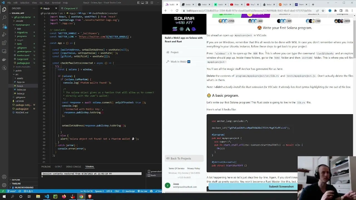This screenshot has height=200, width=356.
Task: Open index.js in the explorer
Action: click(x=21, y=94)
